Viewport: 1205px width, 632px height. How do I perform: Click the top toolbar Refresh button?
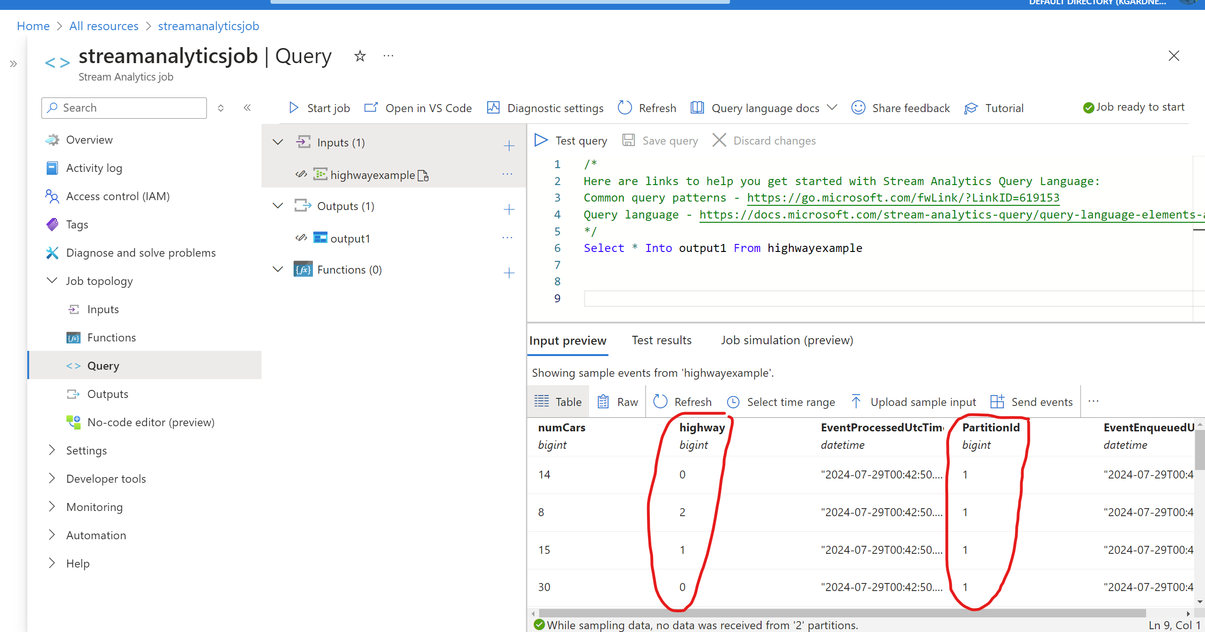click(647, 108)
